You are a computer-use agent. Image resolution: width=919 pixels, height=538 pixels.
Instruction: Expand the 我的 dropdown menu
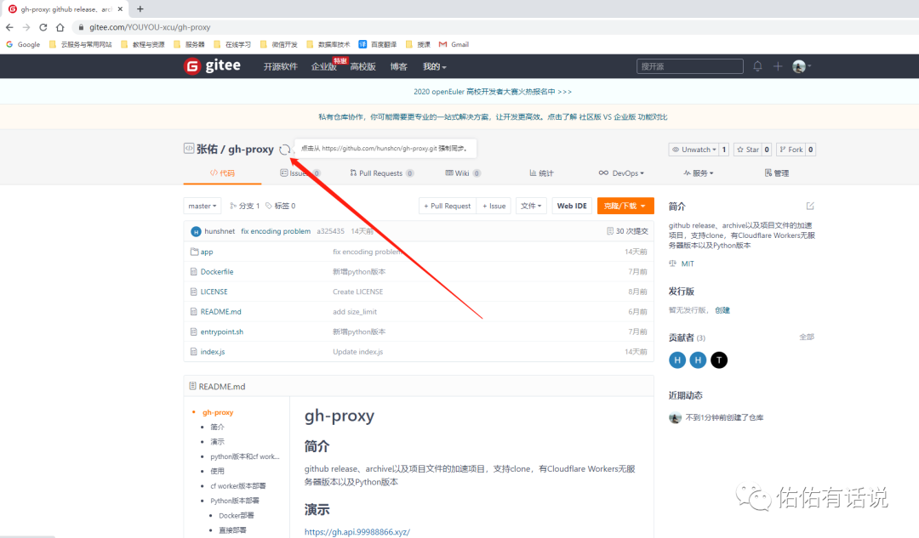coord(434,67)
